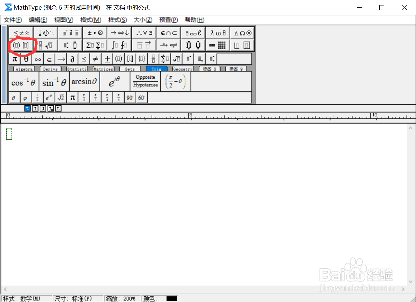Open the summation templates palette

(95, 45)
